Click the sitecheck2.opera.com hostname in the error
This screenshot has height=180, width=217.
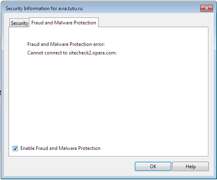(92, 53)
